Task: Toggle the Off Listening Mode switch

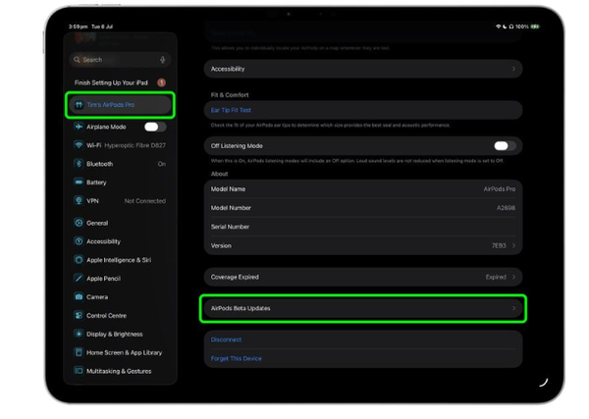Action: [x=505, y=145]
